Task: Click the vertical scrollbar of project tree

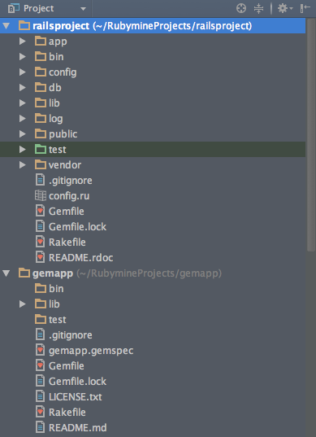Action: (310, 135)
